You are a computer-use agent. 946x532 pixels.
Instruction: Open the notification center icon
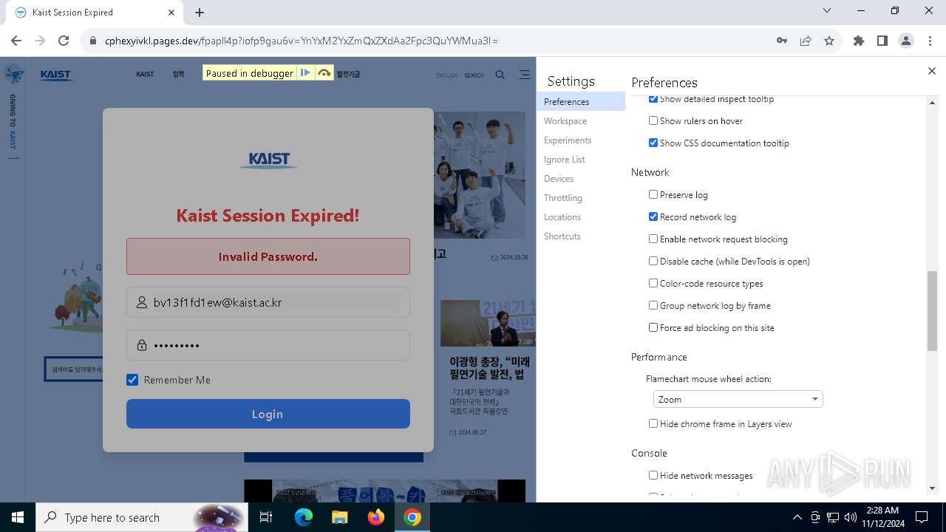[922, 517]
